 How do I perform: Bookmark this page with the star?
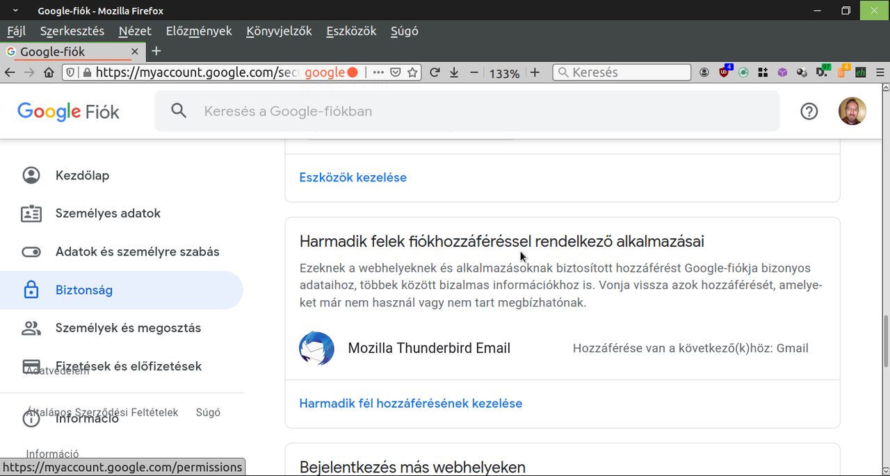(x=412, y=72)
